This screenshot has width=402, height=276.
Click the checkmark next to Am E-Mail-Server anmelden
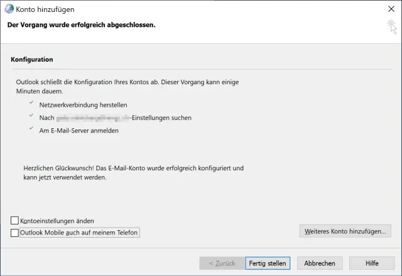click(31, 128)
